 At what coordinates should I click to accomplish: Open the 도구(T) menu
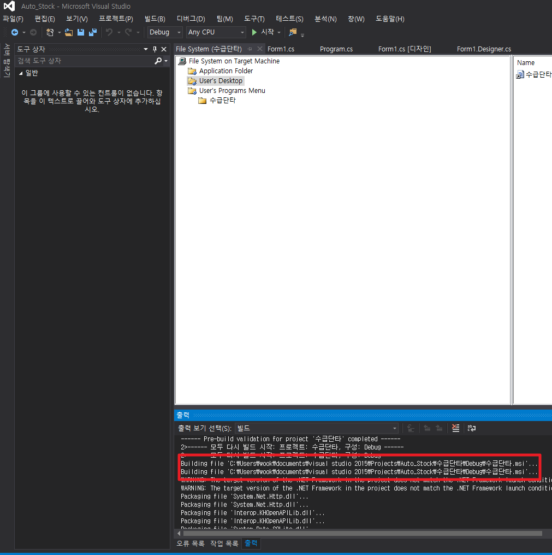(x=254, y=19)
